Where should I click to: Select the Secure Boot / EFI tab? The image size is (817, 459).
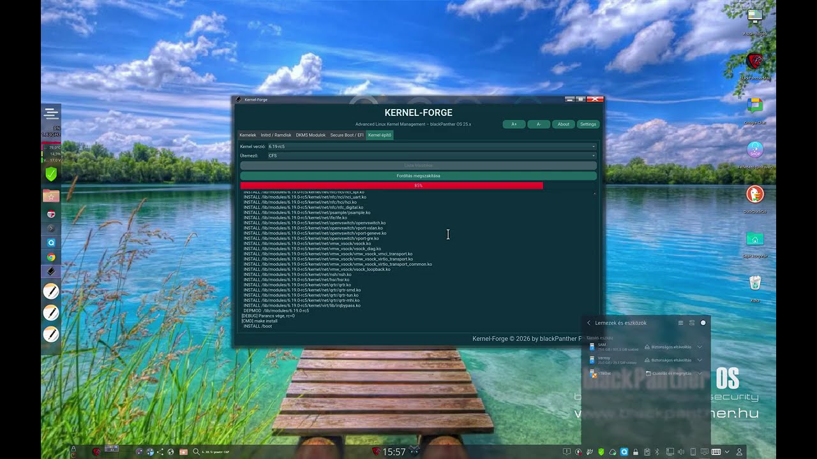pyautogui.click(x=347, y=135)
